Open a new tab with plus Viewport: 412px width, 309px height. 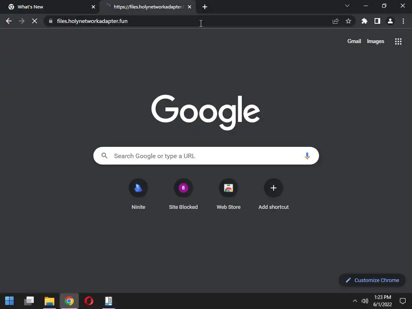click(205, 7)
